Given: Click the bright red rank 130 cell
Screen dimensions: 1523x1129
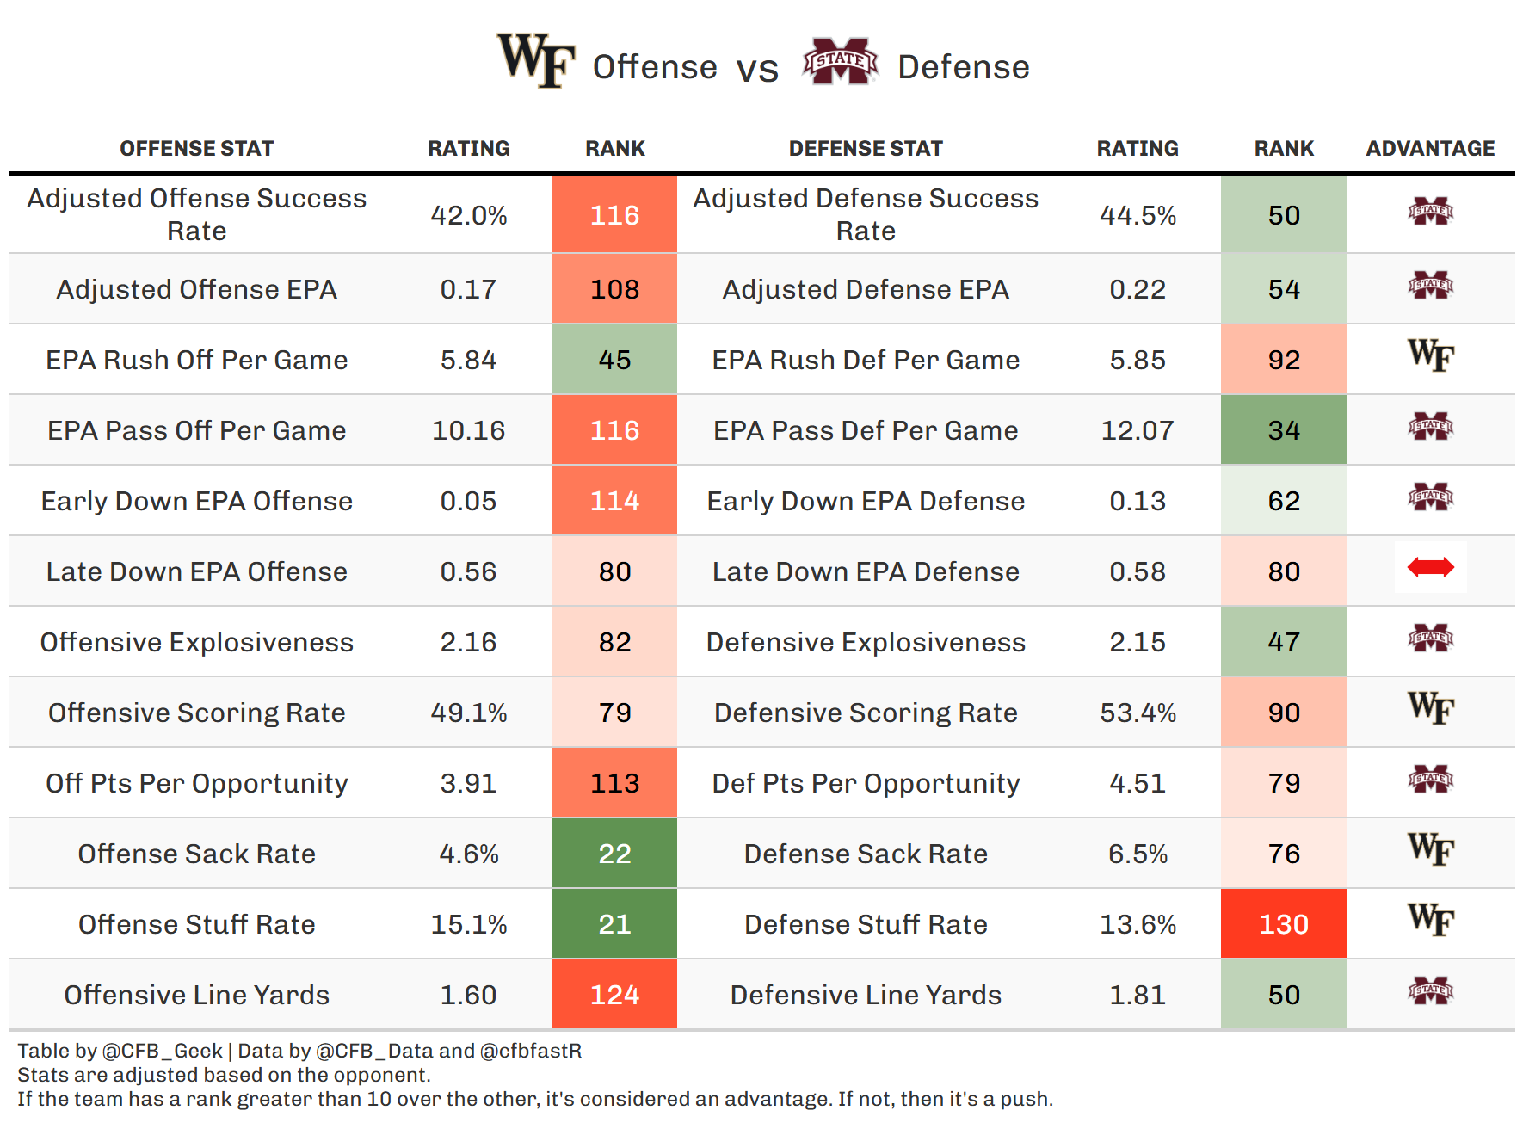Looking at the screenshot, I should (x=1283, y=924).
